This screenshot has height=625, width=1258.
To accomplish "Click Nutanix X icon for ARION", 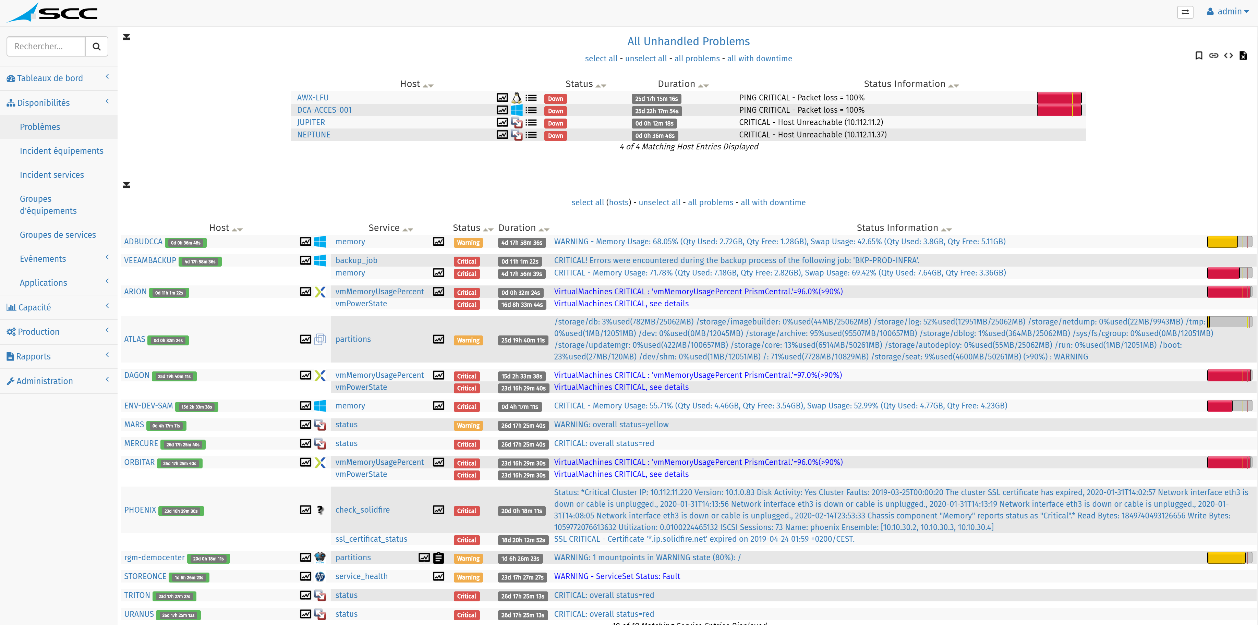I will tap(320, 292).
